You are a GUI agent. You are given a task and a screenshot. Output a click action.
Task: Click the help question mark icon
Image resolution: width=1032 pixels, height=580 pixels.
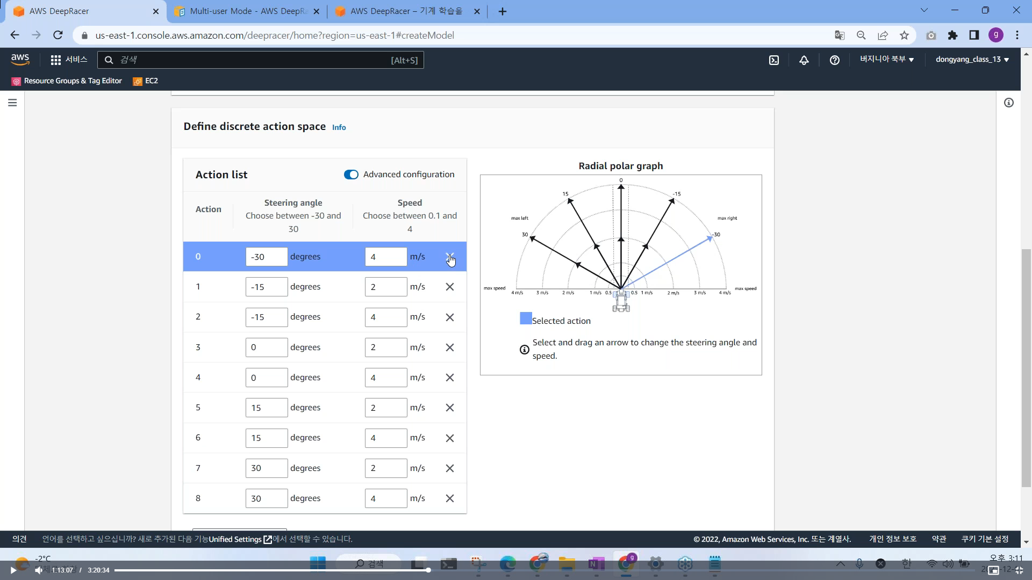click(834, 60)
